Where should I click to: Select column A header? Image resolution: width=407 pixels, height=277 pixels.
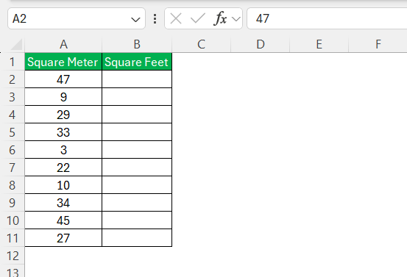click(x=63, y=45)
